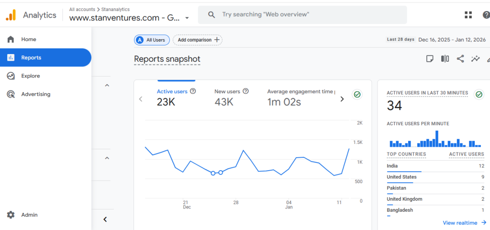Click Add comparison button

(x=198, y=40)
